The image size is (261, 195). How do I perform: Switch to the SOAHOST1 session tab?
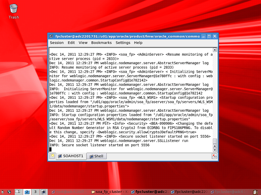tap(71, 156)
